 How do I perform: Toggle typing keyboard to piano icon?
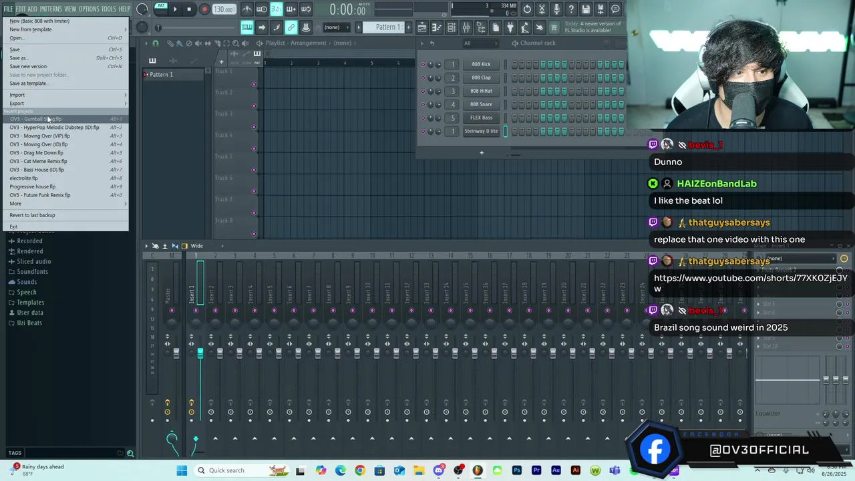(247, 27)
